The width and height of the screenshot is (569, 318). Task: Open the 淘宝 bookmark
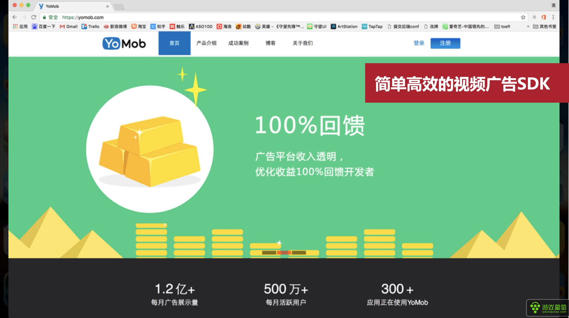pyautogui.click(x=139, y=26)
